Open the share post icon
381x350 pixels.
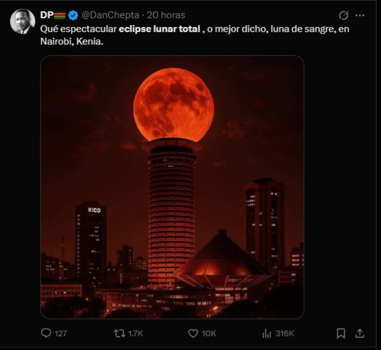pyautogui.click(x=360, y=333)
